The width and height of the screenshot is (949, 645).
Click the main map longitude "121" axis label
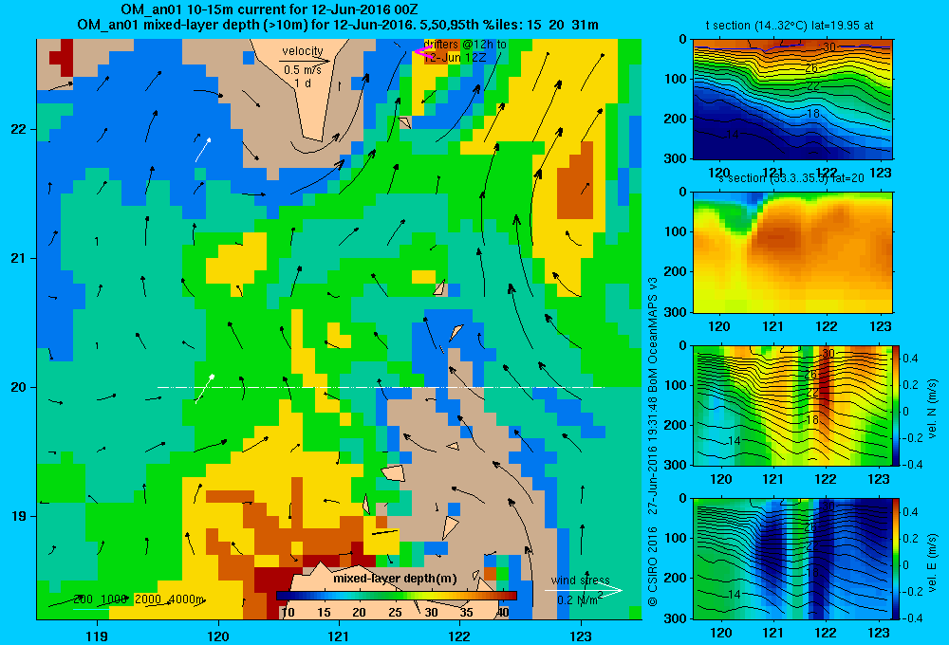pyautogui.click(x=339, y=636)
